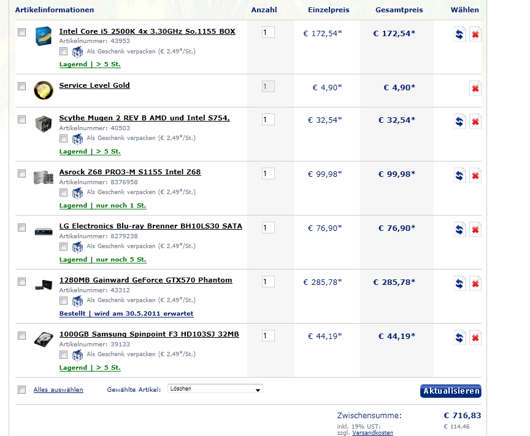This screenshot has height=436, width=530.
Task: Click gift icon under Scythe Mugen 2
Action: point(77,138)
